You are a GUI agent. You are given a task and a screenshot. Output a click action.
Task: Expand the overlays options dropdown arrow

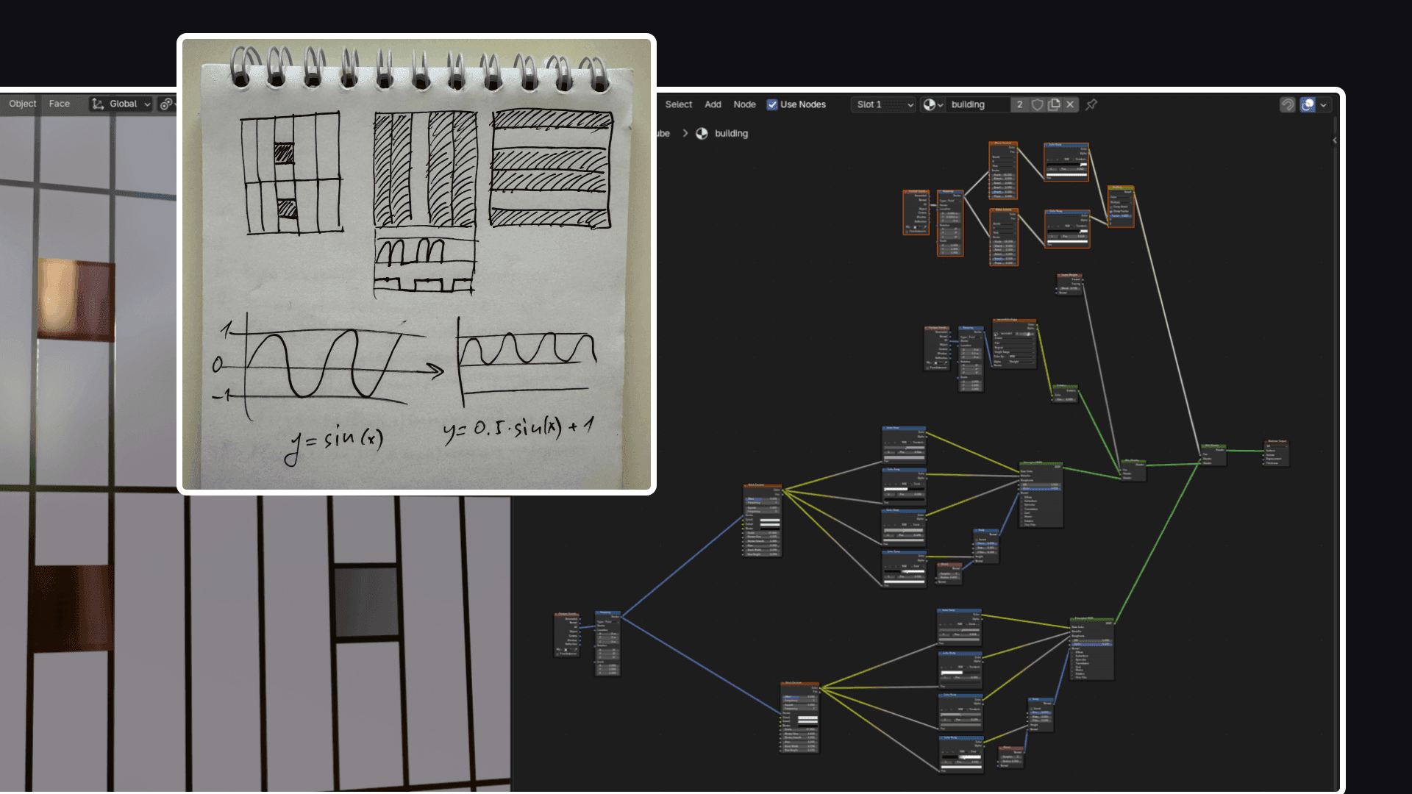tap(1323, 104)
